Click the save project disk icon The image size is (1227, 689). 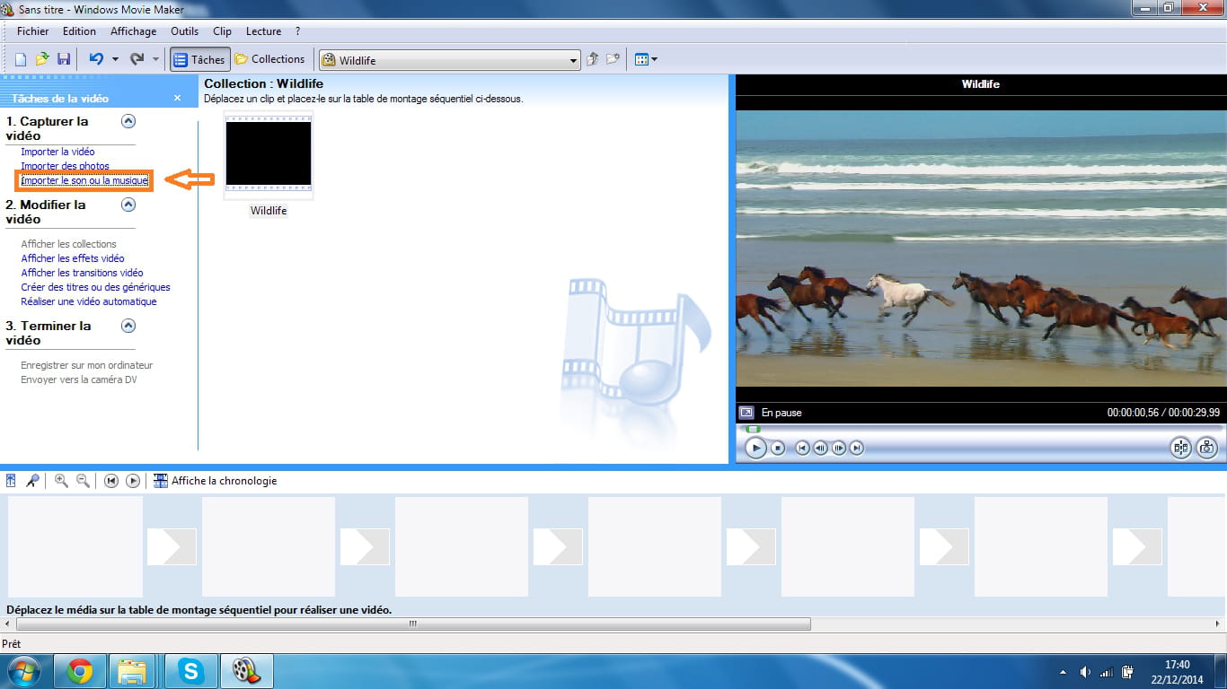click(64, 59)
